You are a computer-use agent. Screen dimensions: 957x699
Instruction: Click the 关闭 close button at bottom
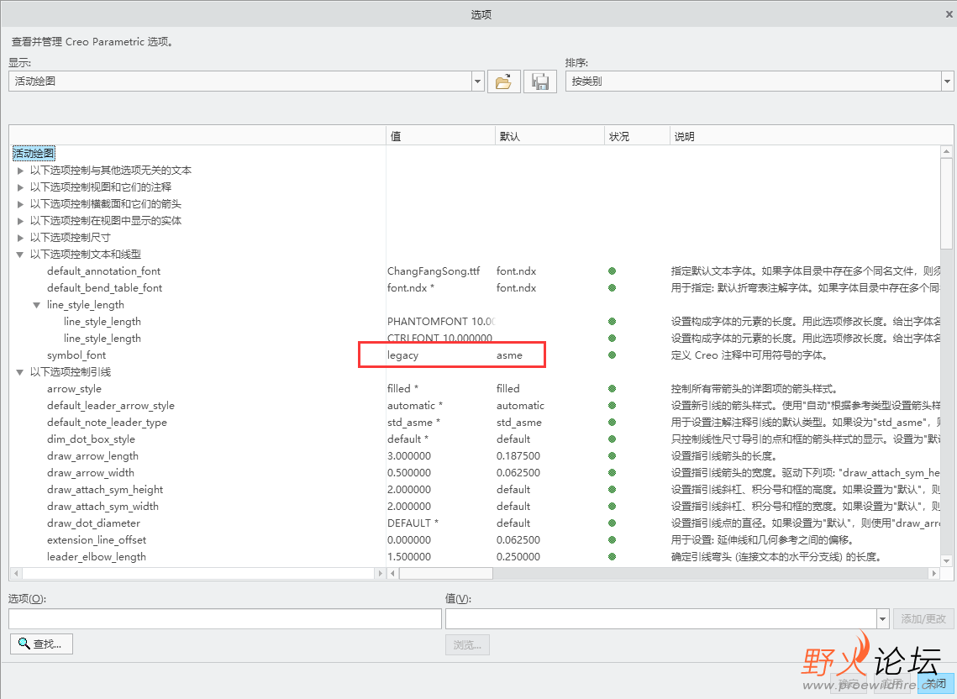(936, 683)
